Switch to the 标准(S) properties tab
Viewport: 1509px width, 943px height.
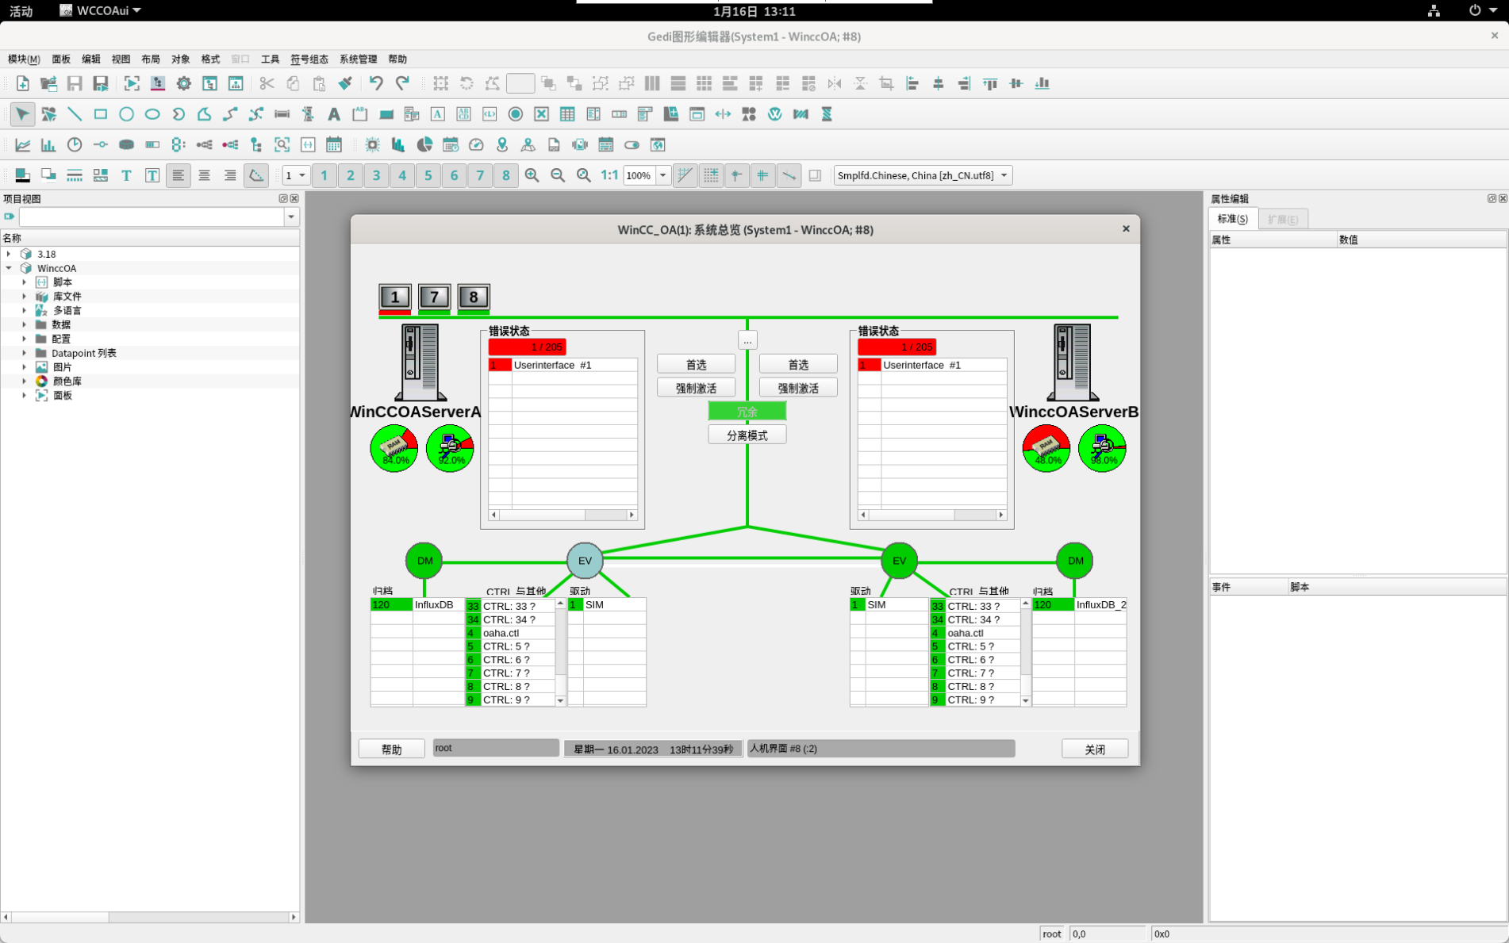point(1232,219)
